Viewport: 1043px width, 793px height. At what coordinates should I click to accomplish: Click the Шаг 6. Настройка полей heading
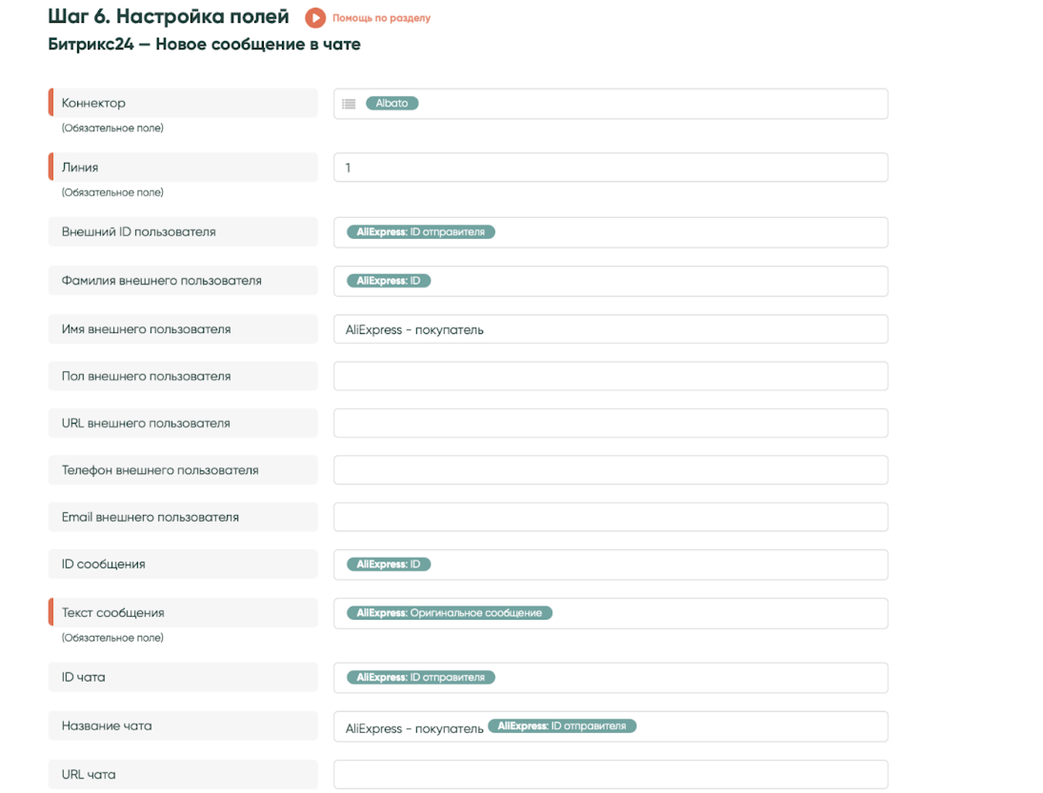(x=169, y=17)
